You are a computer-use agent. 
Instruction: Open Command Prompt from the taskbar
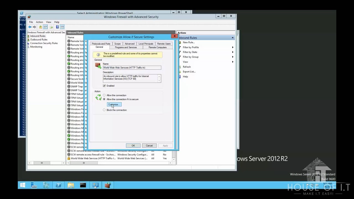[x=83, y=185]
